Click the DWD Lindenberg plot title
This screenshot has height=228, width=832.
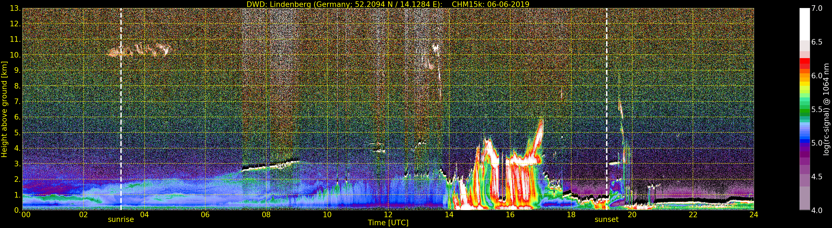(388, 4)
